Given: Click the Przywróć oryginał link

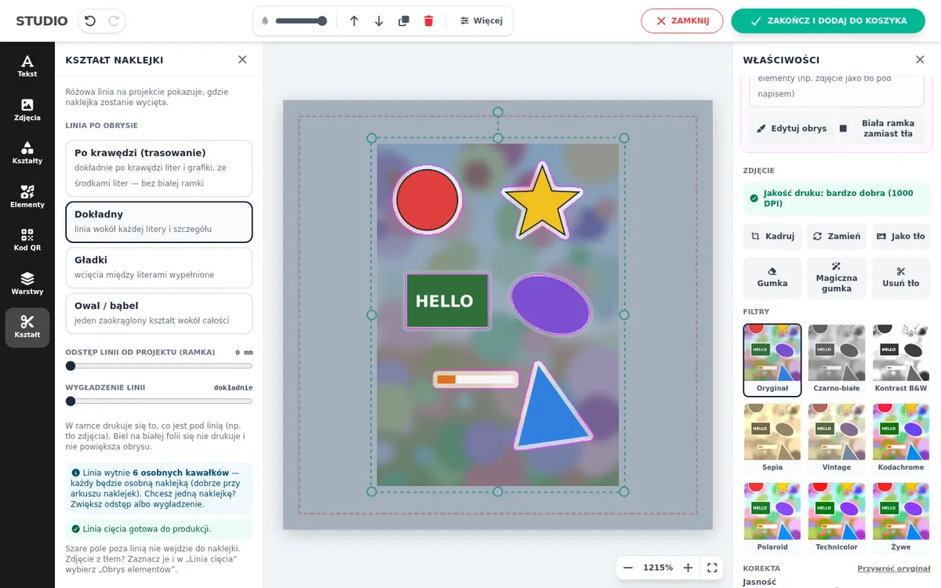Looking at the screenshot, I should coord(894,568).
